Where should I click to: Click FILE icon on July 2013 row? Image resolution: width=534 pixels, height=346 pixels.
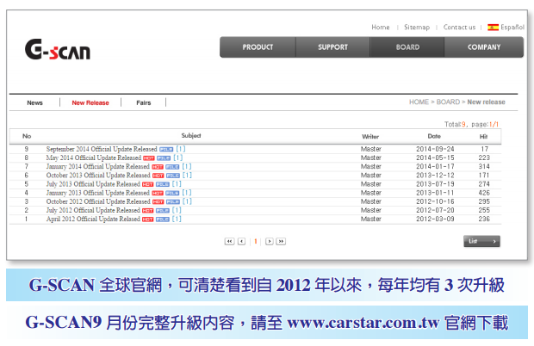(163, 184)
